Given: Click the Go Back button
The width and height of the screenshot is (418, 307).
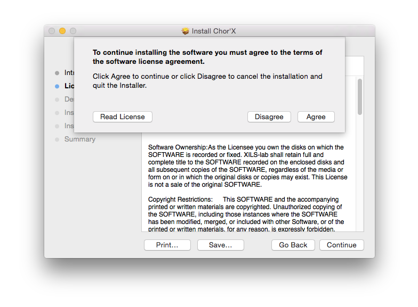Looking at the screenshot, I should tap(293, 245).
